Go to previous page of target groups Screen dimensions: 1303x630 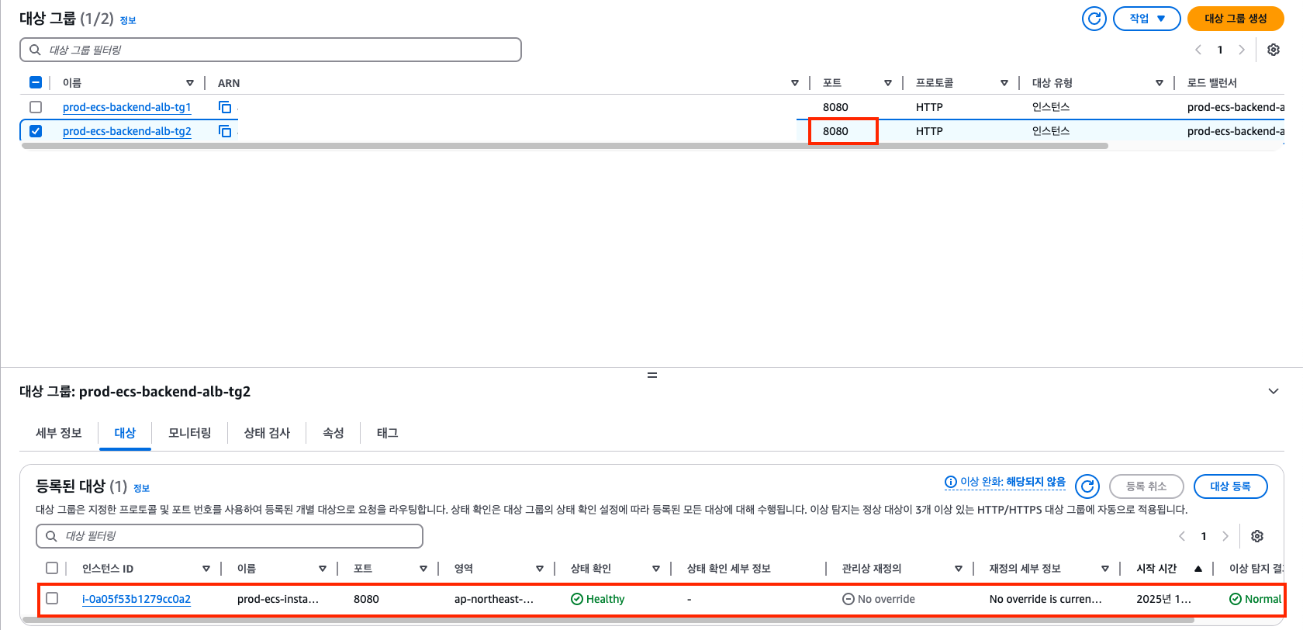tap(1198, 50)
